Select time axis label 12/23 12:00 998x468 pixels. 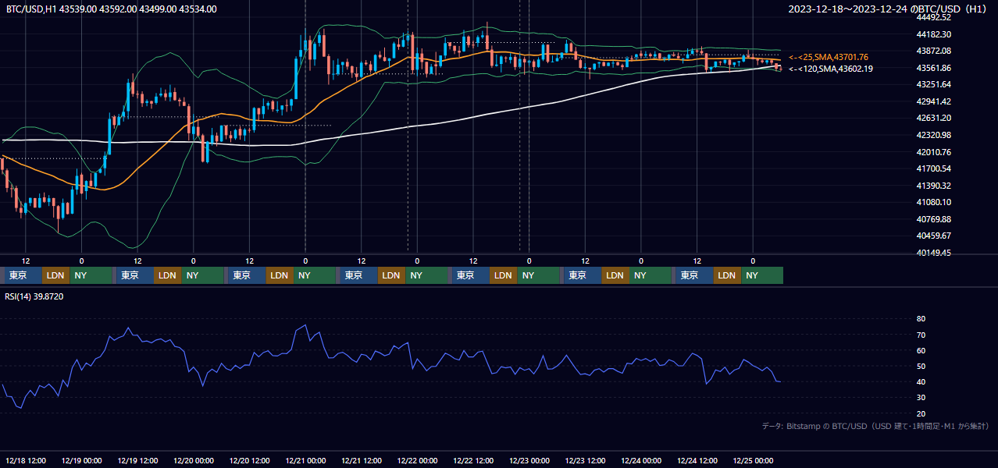pyautogui.click(x=586, y=461)
